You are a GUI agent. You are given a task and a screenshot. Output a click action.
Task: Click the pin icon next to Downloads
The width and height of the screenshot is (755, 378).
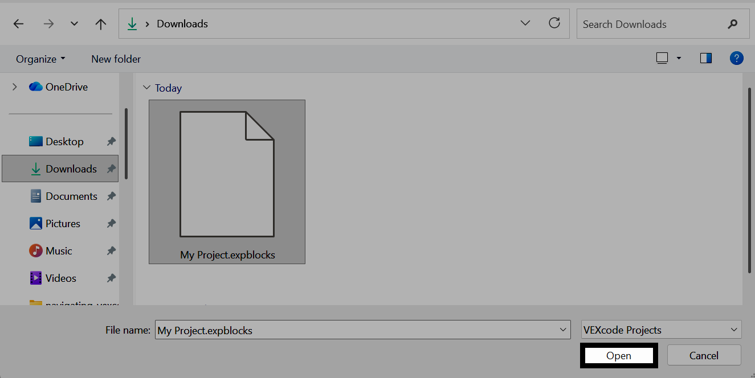click(111, 169)
